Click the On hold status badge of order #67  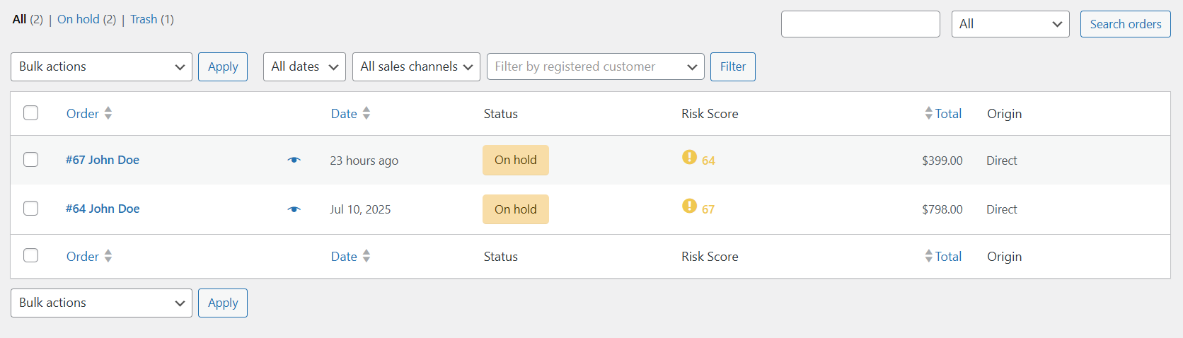[516, 160]
